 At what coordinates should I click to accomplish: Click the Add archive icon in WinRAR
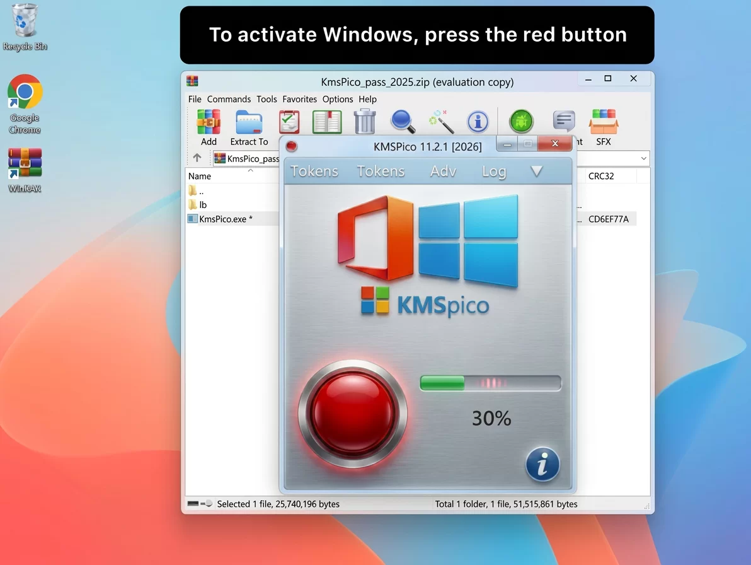click(x=209, y=122)
